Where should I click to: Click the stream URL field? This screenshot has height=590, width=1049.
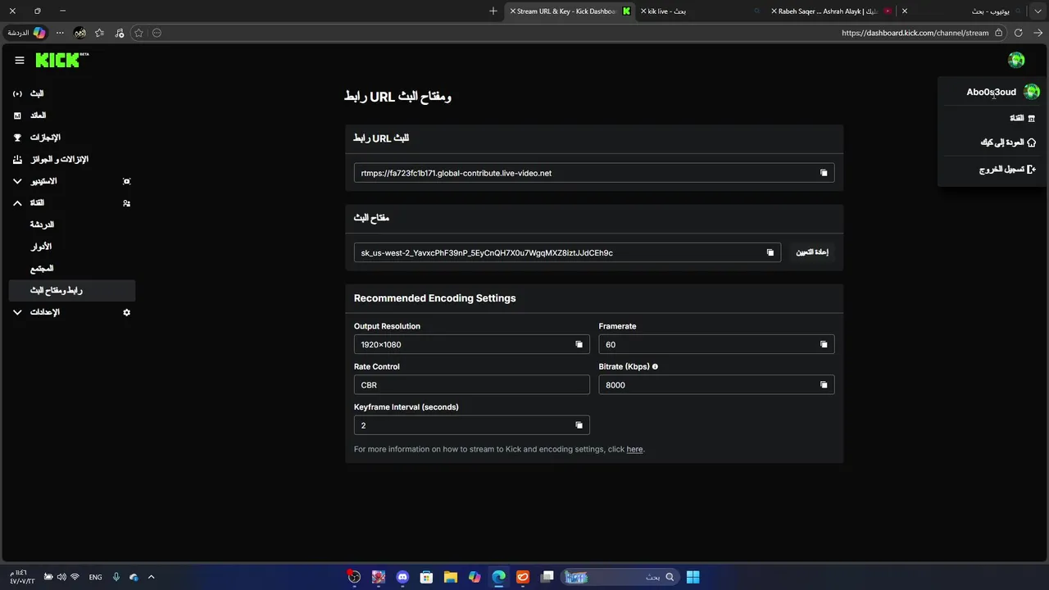point(594,173)
